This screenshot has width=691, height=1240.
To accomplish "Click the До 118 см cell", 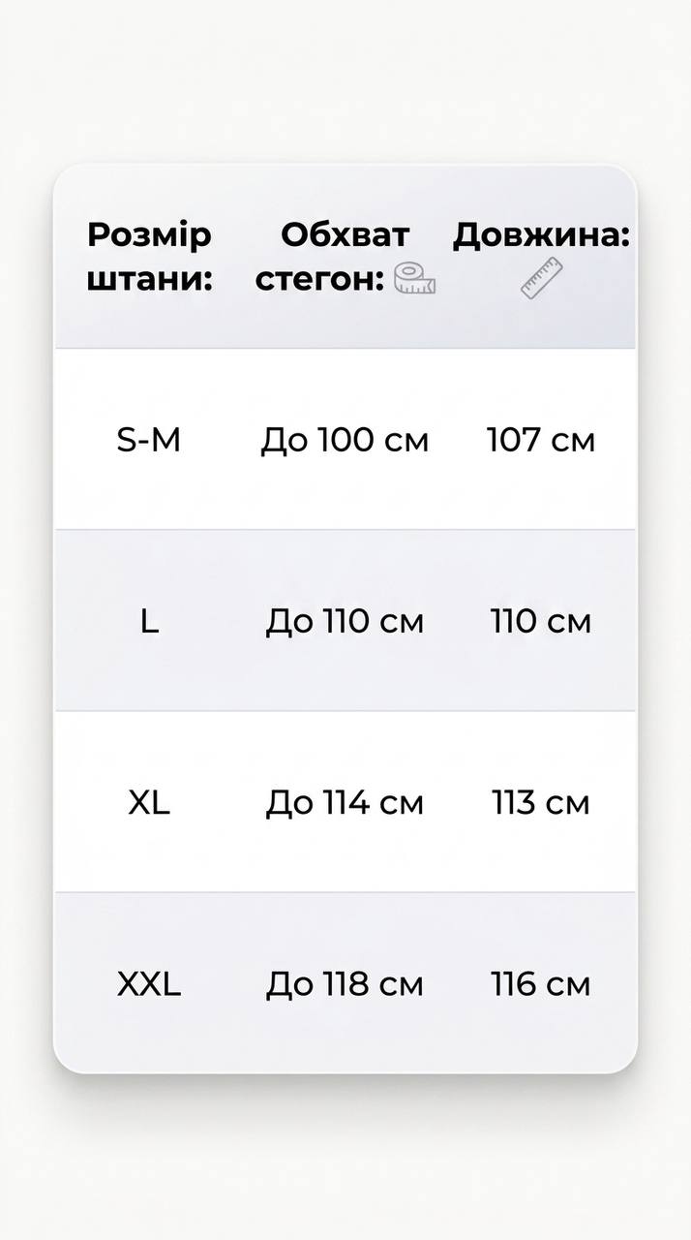I will click(x=345, y=985).
